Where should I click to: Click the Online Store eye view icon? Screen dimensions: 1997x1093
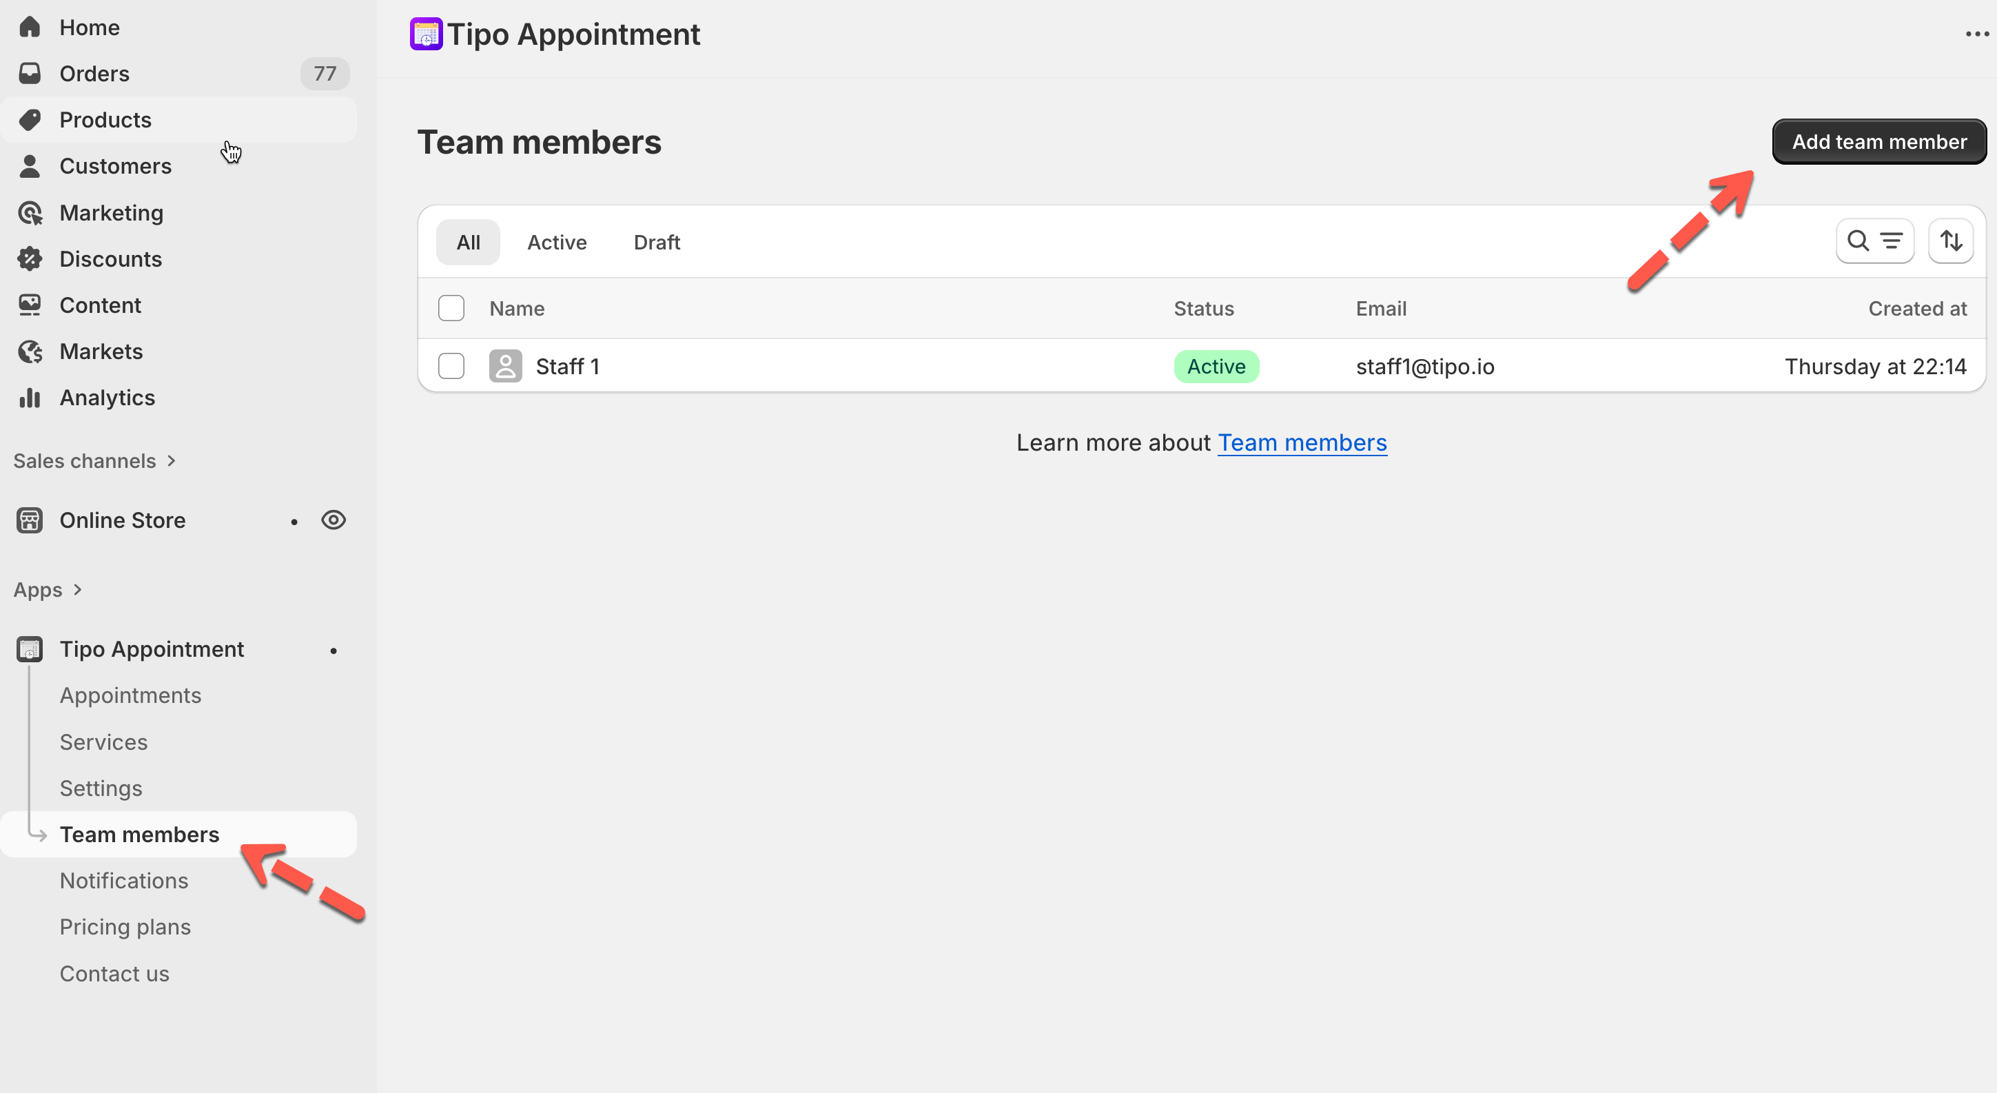point(334,520)
